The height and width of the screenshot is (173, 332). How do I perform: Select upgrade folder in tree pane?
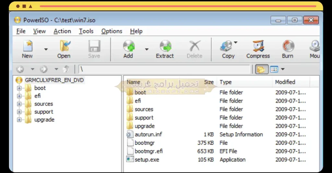click(44, 120)
